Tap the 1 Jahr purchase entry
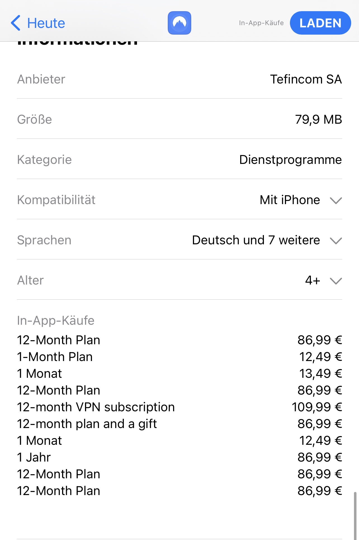Screen dimensions: 359x540 tap(34, 457)
